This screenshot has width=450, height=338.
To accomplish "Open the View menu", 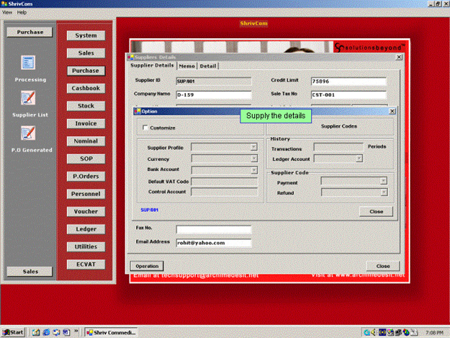I will 7,12.
